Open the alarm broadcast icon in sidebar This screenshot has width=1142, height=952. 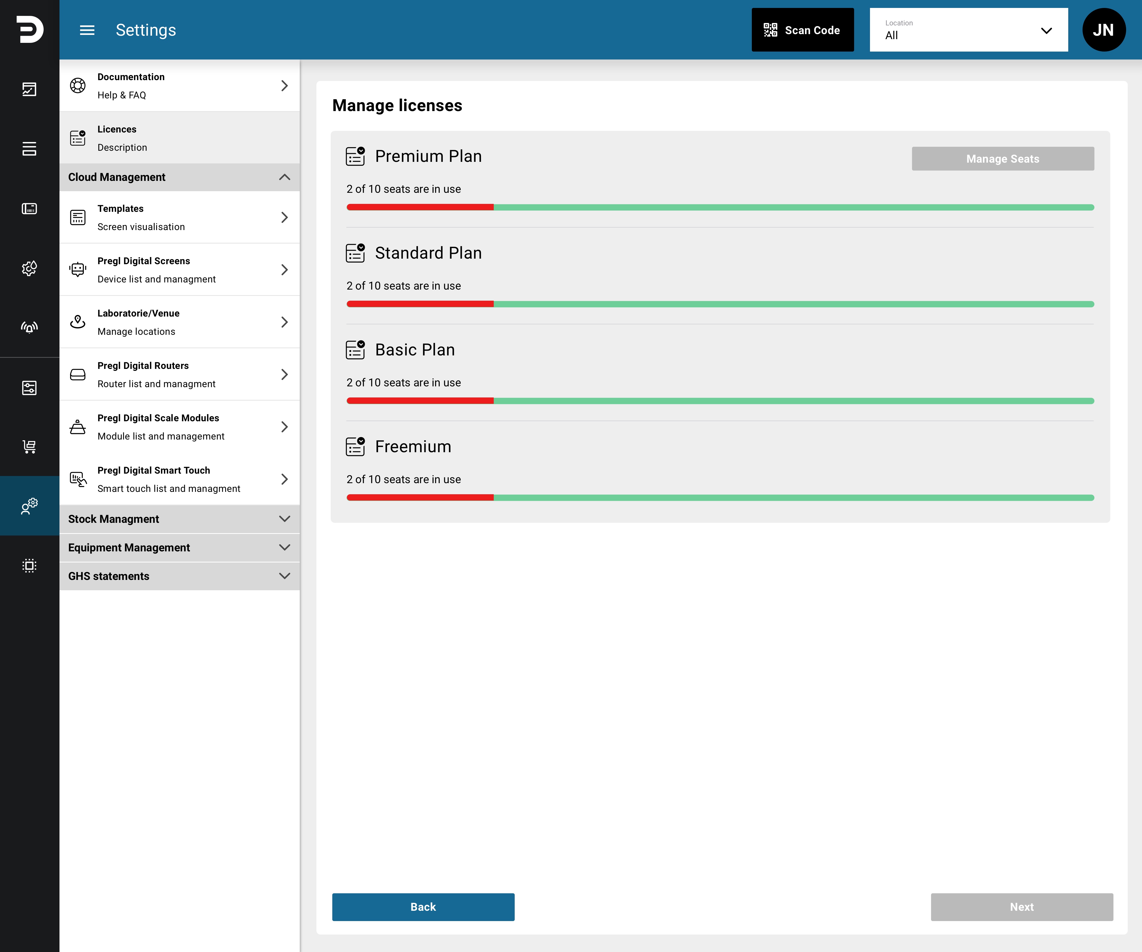click(x=29, y=327)
